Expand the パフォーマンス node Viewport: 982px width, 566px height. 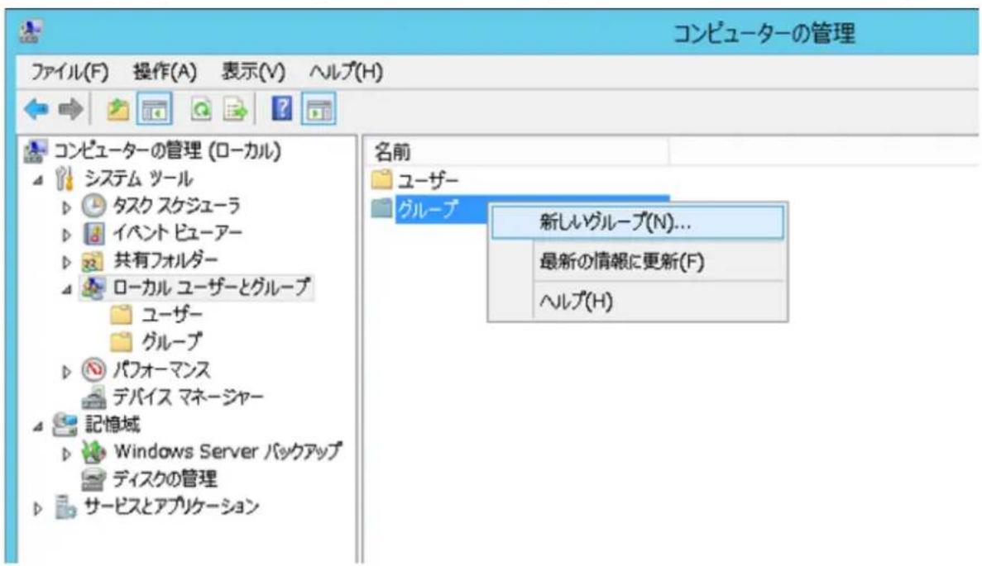point(66,372)
